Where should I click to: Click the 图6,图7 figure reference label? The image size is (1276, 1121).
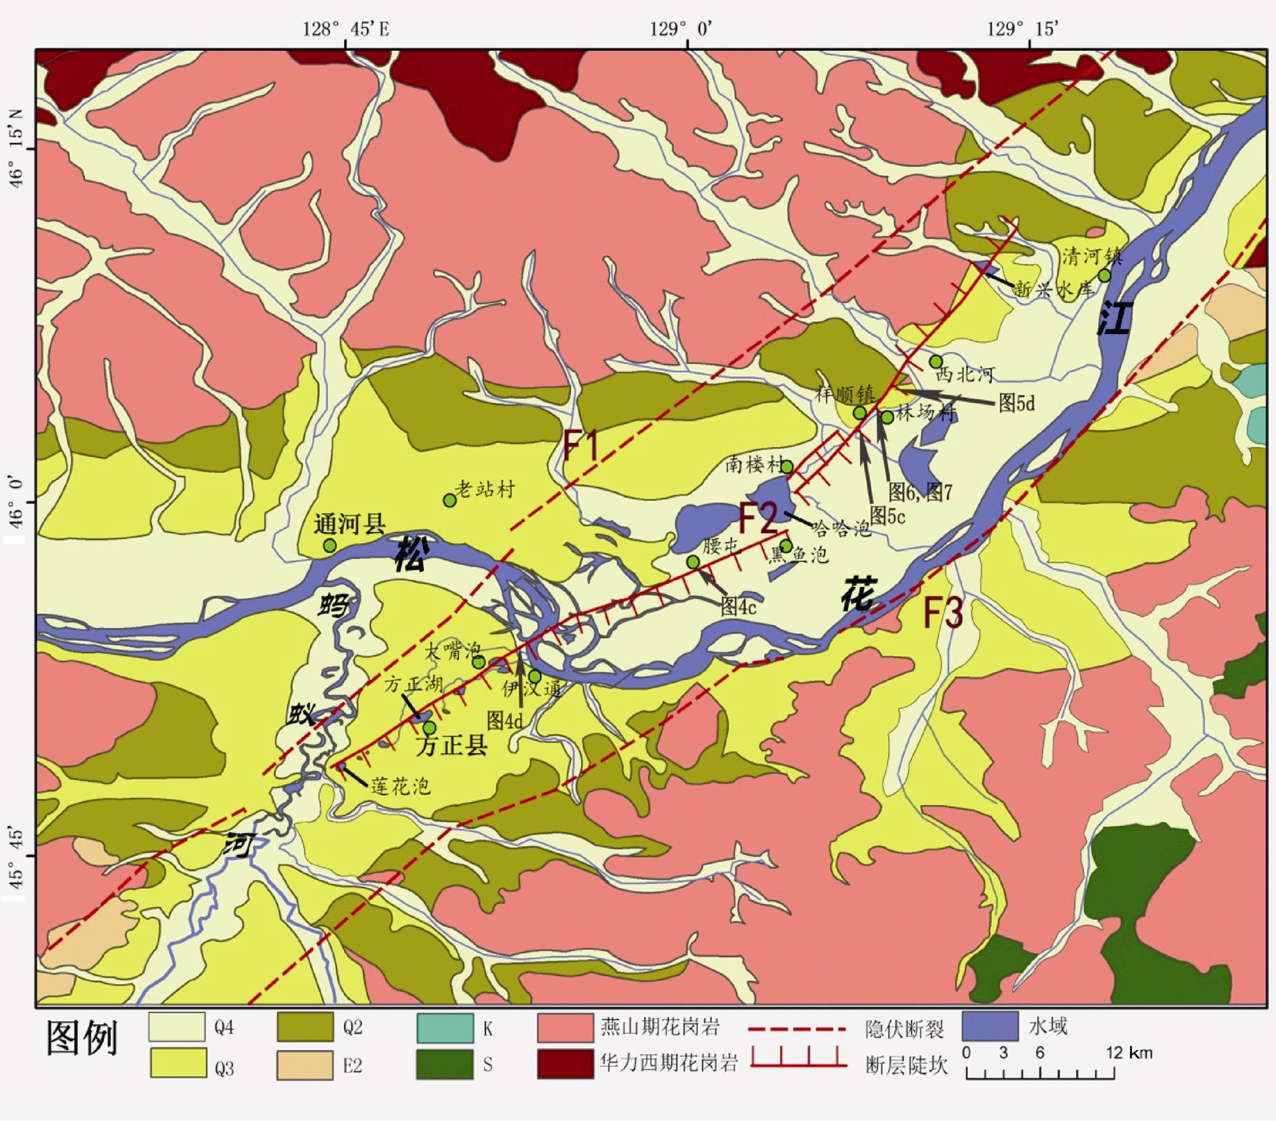[x=920, y=491]
